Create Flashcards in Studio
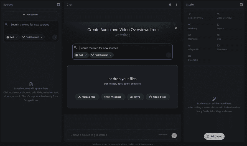The image size is (247, 146). point(199,37)
